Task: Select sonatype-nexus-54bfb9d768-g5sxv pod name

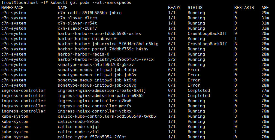Action: (x=96, y=65)
